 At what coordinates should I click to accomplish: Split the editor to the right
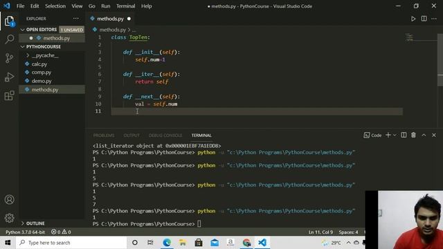coord(424,19)
